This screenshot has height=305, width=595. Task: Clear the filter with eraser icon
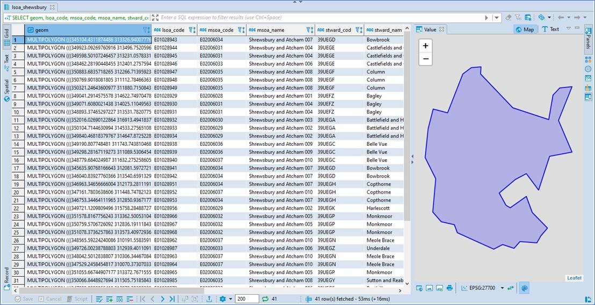(509, 18)
